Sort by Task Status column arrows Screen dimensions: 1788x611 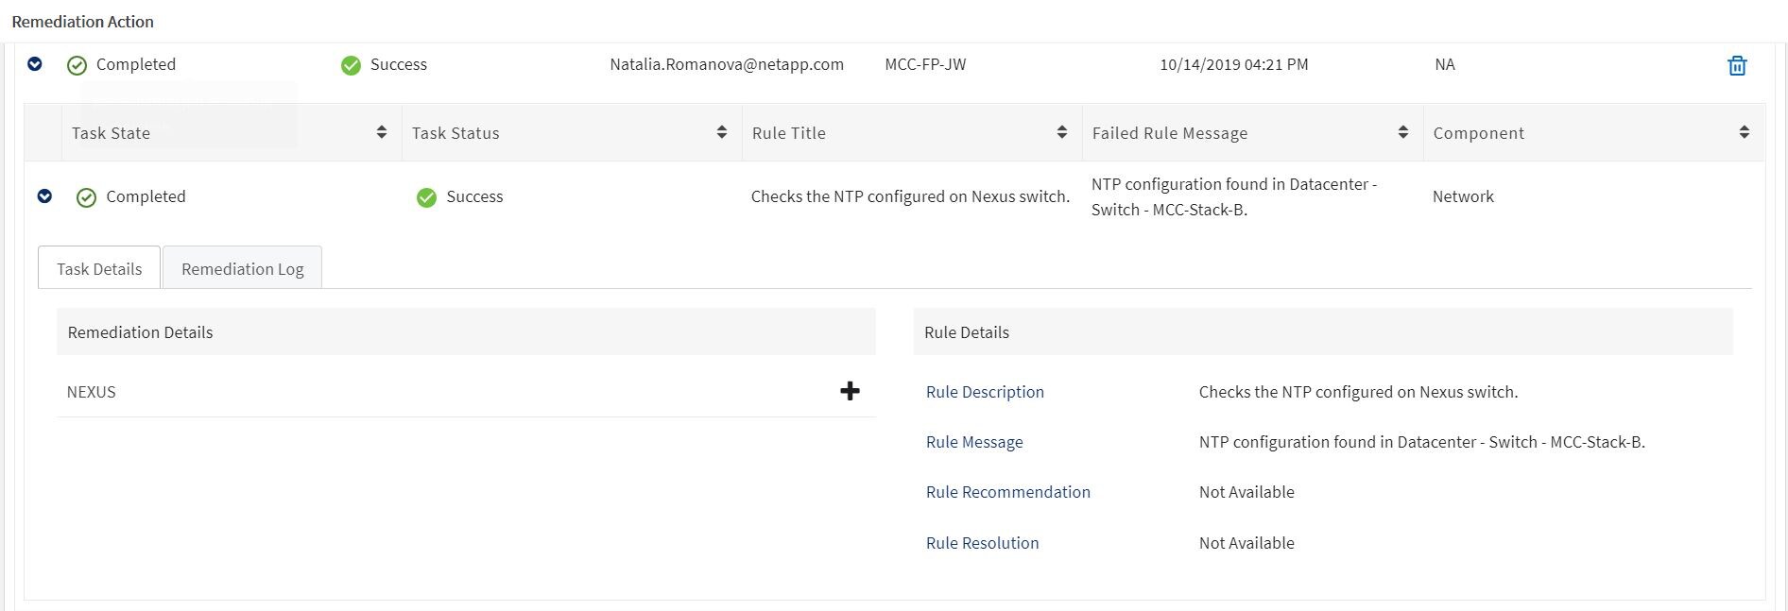tap(722, 132)
